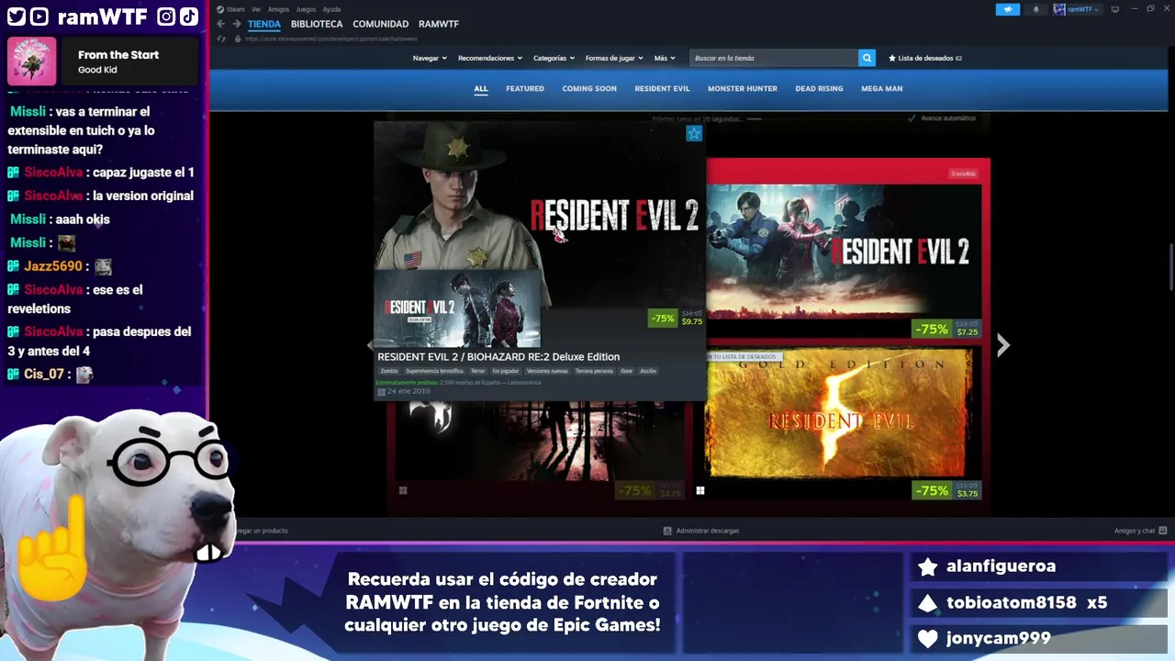
Task: Open the RAMWTF profile section
Action: [439, 24]
